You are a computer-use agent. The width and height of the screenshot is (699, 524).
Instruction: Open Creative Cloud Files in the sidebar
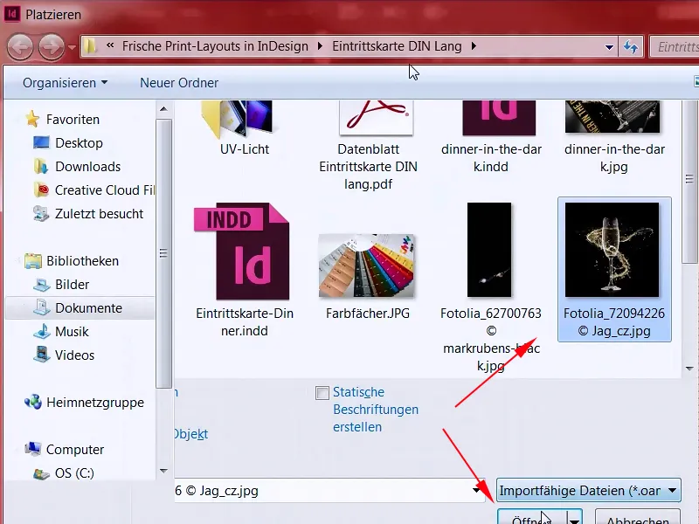[104, 190]
